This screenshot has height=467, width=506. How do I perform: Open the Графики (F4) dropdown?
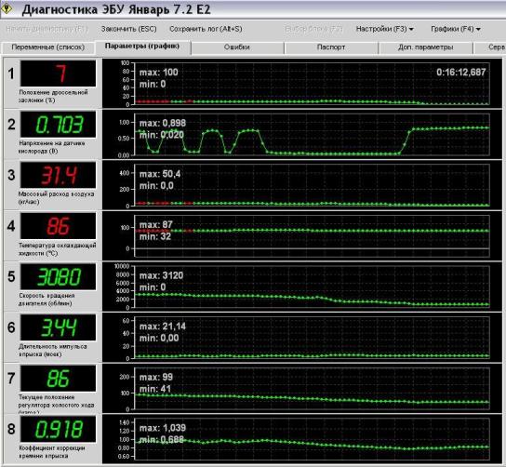[x=456, y=29]
